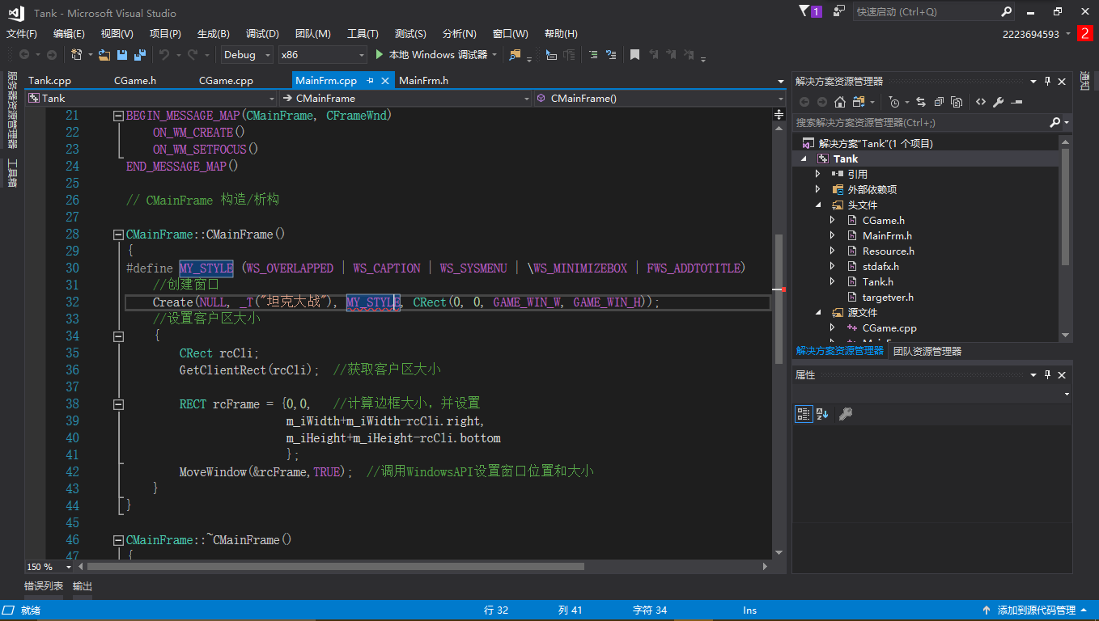Screen dimensions: 1099x621
Task: Open the Tank project scope dropdown
Action: pos(151,98)
